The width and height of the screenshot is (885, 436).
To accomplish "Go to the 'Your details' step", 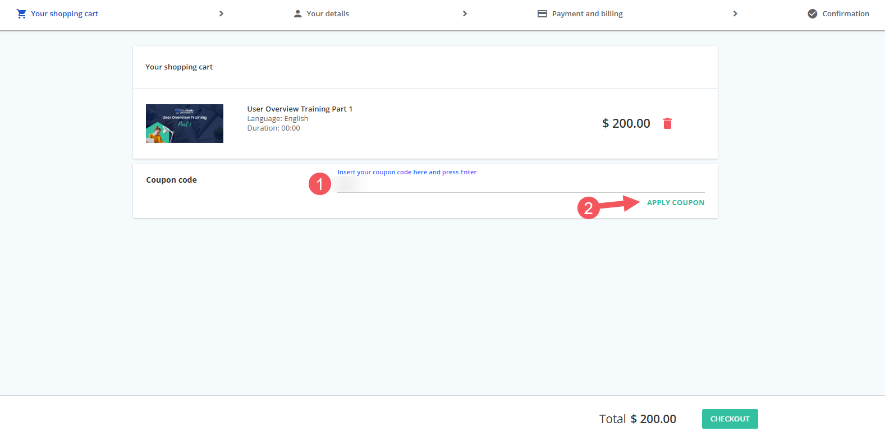I will (x=328, y=13).
